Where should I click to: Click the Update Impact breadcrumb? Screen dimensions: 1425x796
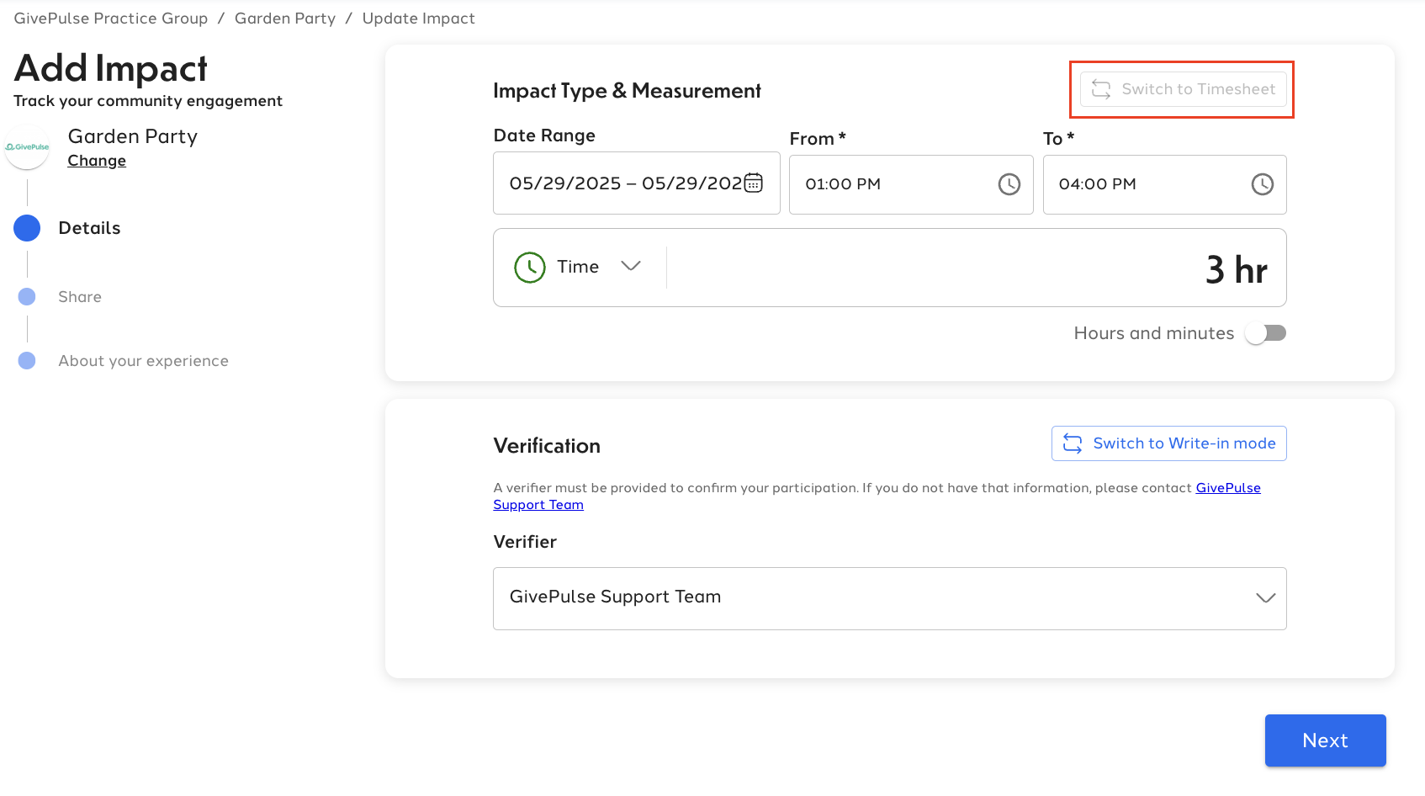[x=418, y=19]
